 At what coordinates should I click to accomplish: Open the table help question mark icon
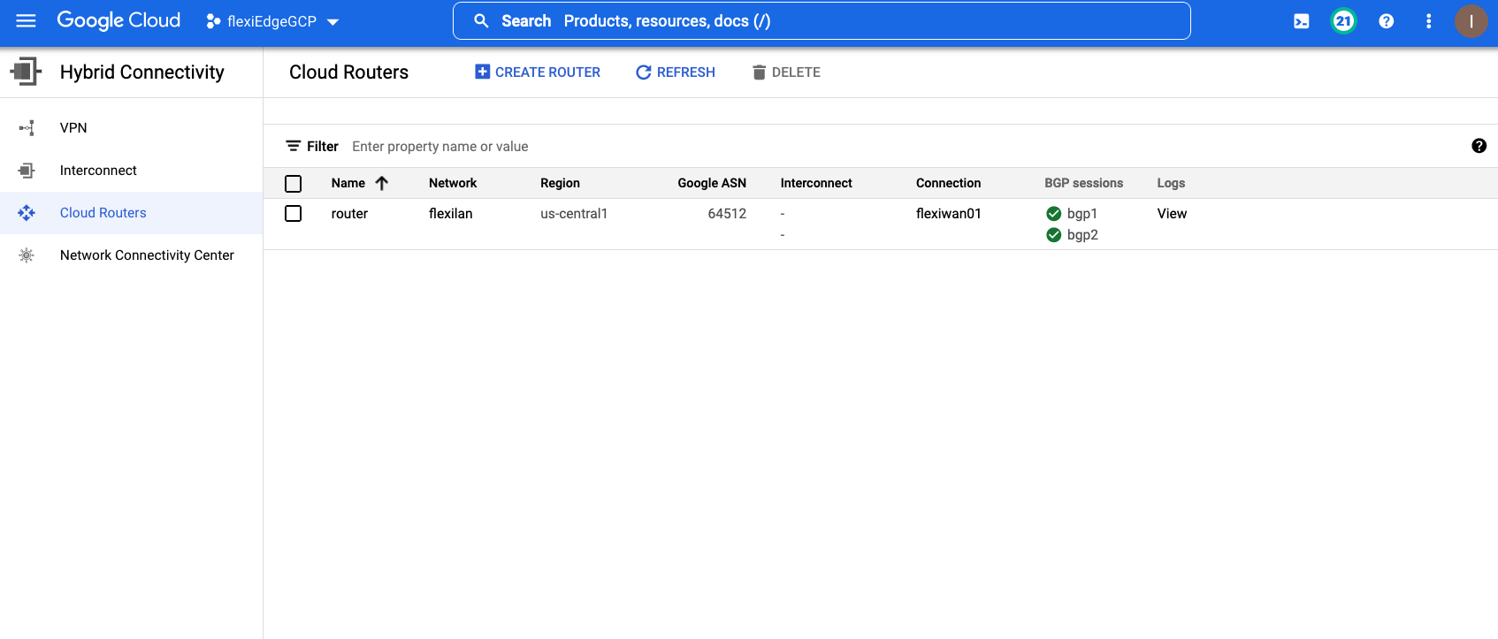[1479, 146]
